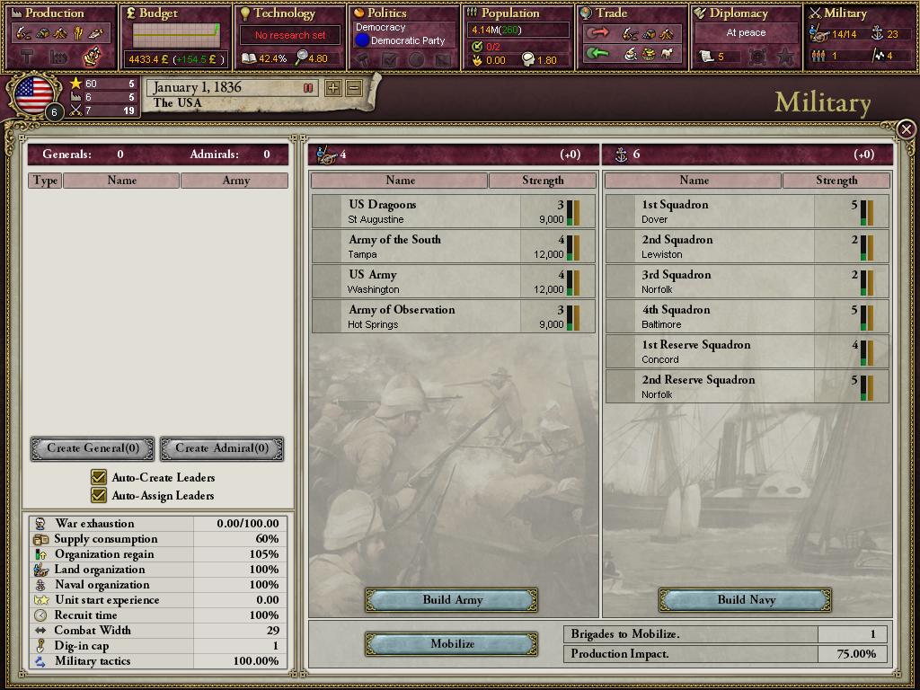Image resolution: width=920 pixels, height=690 pixels.
Task: Toggle Auto-Create Leaders checkbox
Action: [99, 477]
